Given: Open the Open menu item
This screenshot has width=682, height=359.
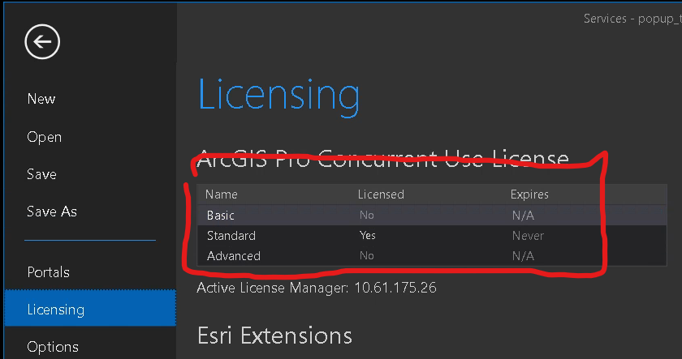Looking at the screenshot, I should pyautogui.click(x=44, y=137).
